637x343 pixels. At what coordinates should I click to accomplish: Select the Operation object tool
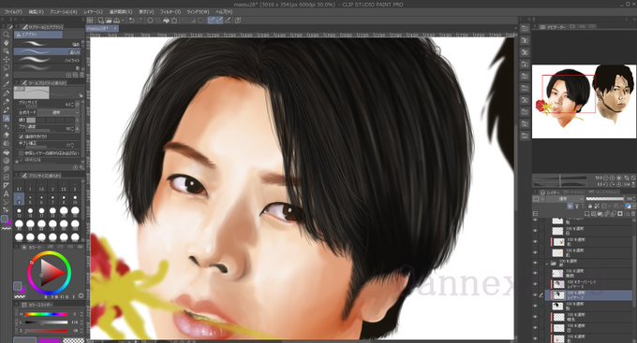coord(7,51)
